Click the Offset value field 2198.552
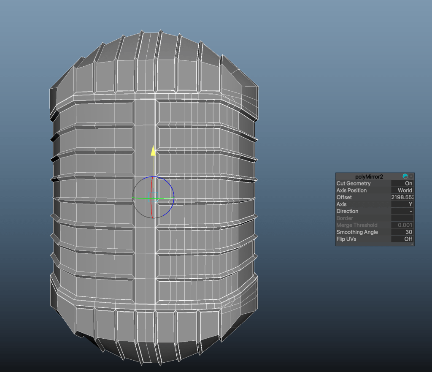 [x=402, y=198]
